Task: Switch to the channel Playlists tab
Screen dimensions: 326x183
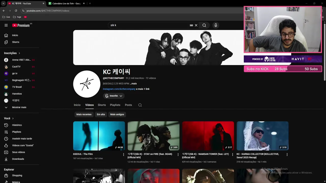Action: pyautogui.click(x=115, y=105)
